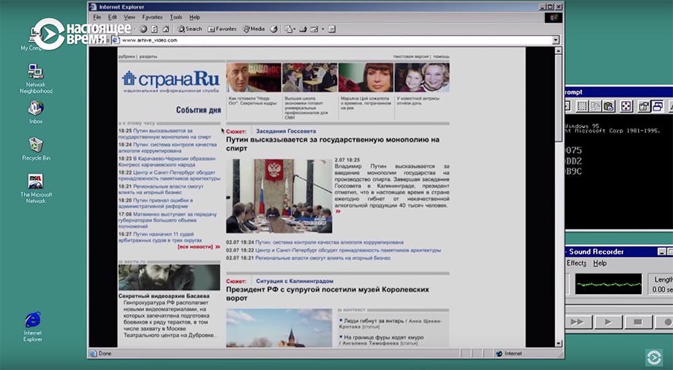Image resolution: width=673 pixels, height=370 pixels.
Task: Open the Favorites pane from the toolbar
Action: point(222,29)
